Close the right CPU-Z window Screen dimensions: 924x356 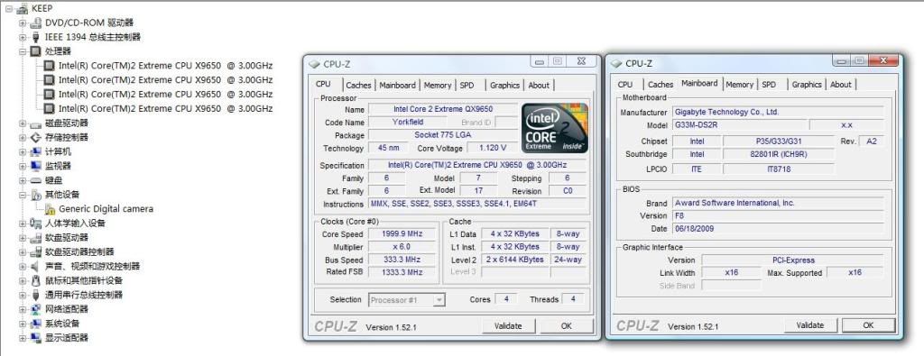coord(883,60)
